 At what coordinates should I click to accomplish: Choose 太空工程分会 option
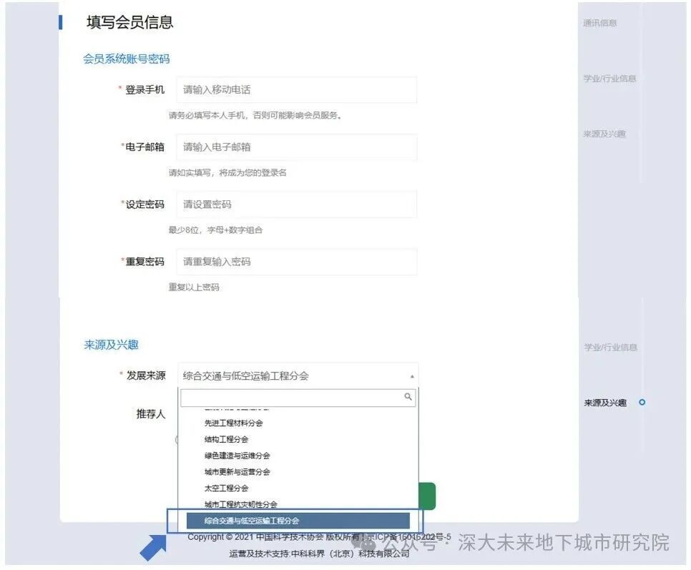pyautogui.click(x=226, y=488)
